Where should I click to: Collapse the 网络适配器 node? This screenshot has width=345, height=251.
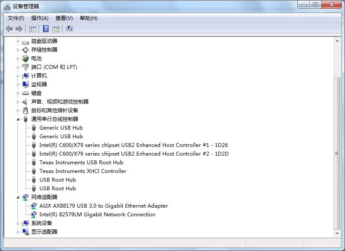coord(18,197)
